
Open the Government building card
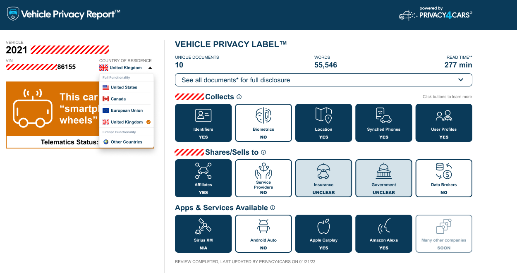click(x=384, y=178)
